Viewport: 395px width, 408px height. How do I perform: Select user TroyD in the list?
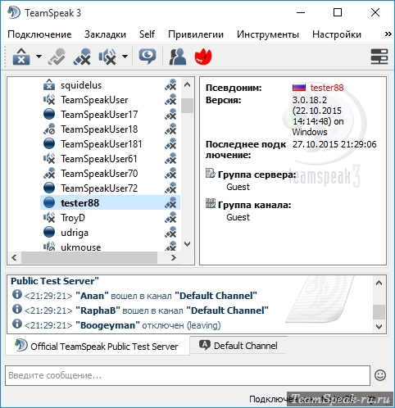tap(73, 218)
